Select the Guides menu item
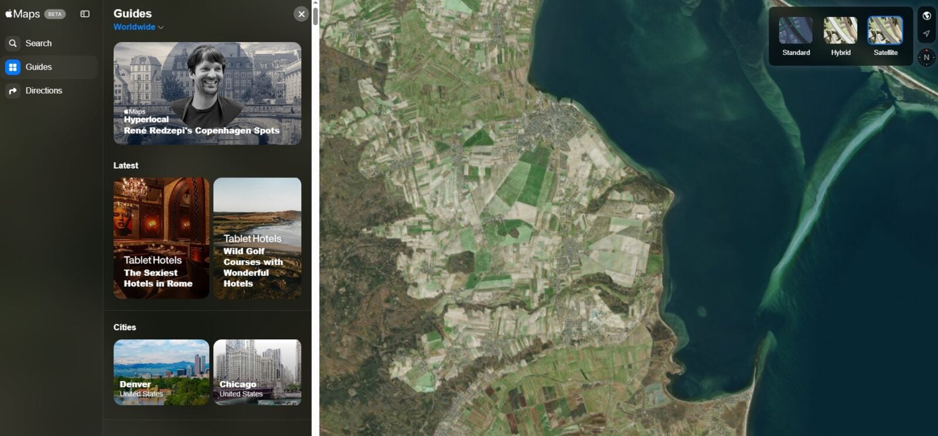The image size is (938, 436). coord(49,67)
